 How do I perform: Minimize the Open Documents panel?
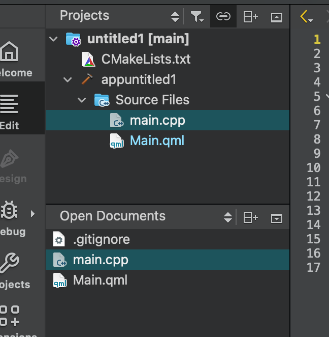coord(276,218)
